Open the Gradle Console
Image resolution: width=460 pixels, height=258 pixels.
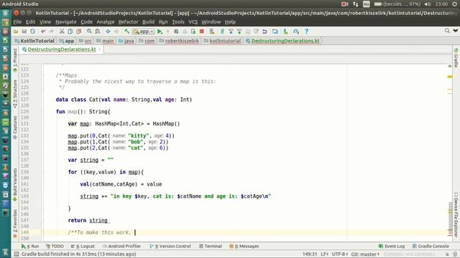[x=431, y=247]
